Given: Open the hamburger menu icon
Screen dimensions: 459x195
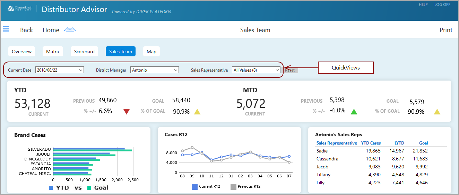Looking at the screenshot, I should (x=6, y=29).
